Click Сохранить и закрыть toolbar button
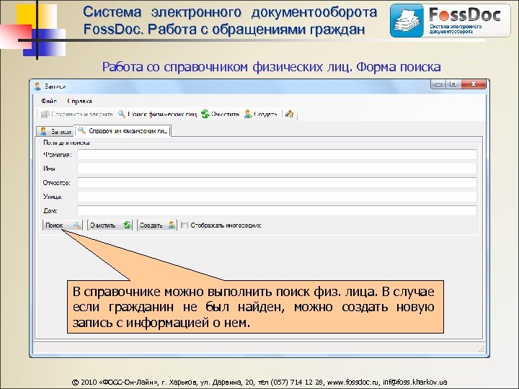 pos(77,114)
